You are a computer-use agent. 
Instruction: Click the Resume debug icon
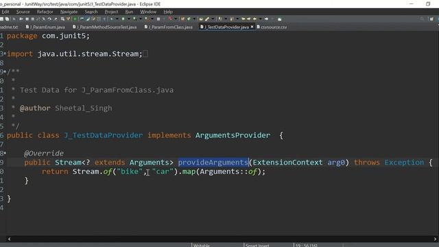point(21,19)
